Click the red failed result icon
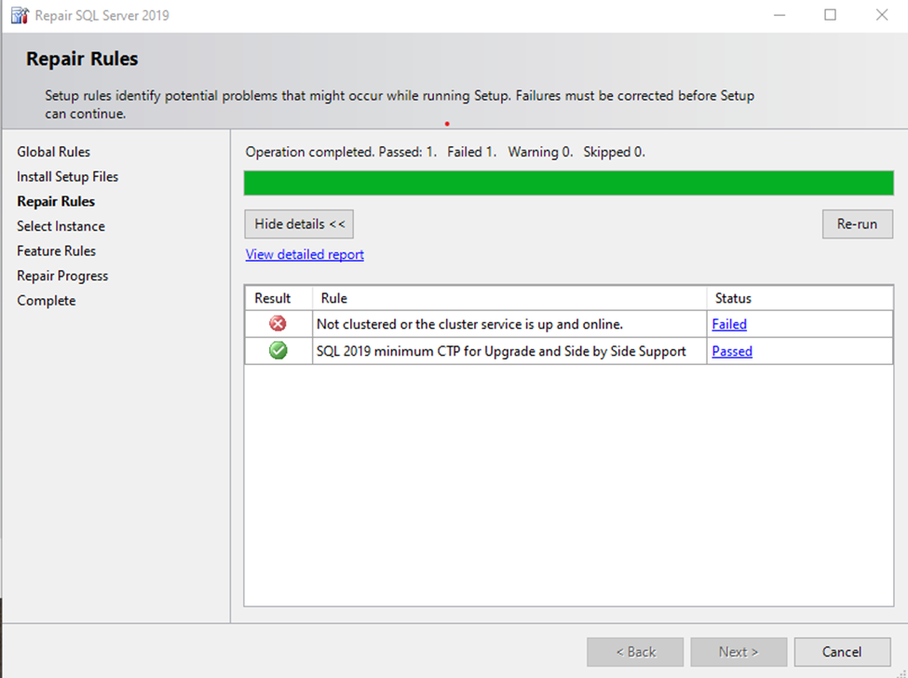This screenshot has height=678, width=908. tap(278, 324)
